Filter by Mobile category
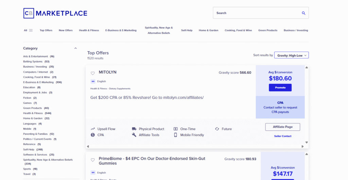The image size is (348, 180). [30, 129]
